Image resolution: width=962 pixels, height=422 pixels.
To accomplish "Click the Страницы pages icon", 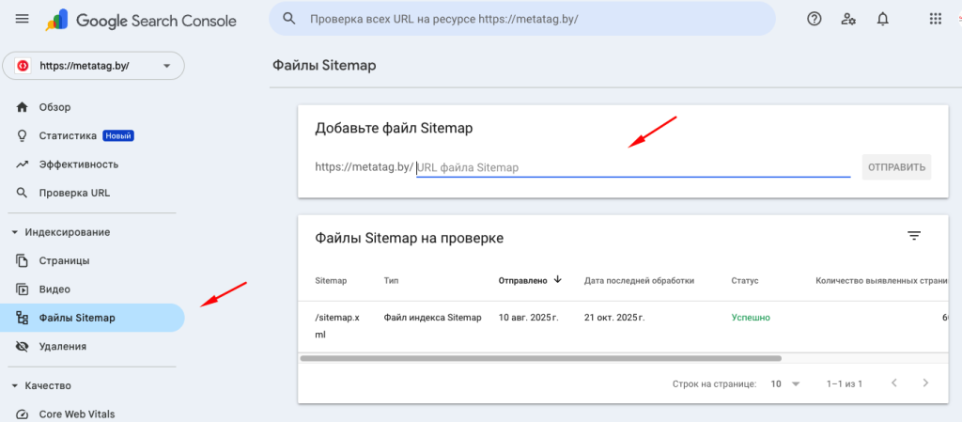I will coord(23,260).
